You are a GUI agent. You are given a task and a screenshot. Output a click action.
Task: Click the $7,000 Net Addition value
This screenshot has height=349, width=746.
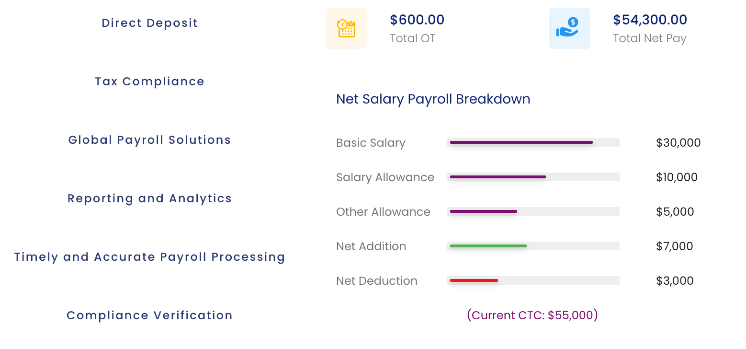click(674, 246)
